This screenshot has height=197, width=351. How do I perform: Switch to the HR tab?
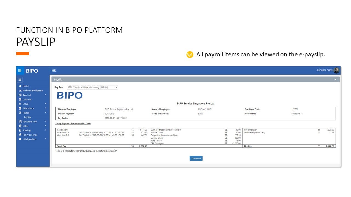pos(54,71)
